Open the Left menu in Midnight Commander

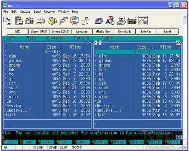[x=11, y=38]
